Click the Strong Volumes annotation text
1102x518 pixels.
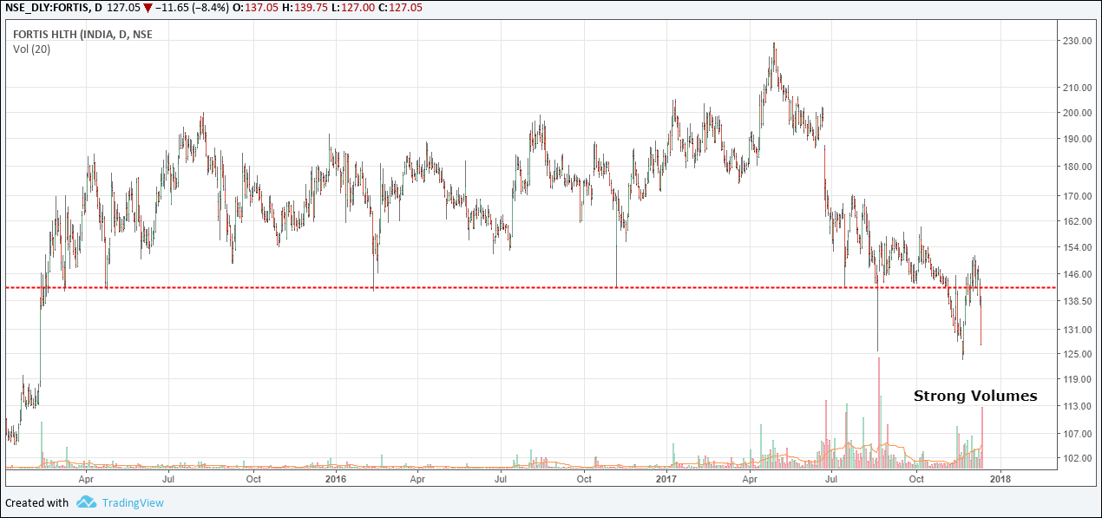[x=975, y=396]
